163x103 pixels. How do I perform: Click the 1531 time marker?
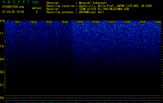[18, 22]
